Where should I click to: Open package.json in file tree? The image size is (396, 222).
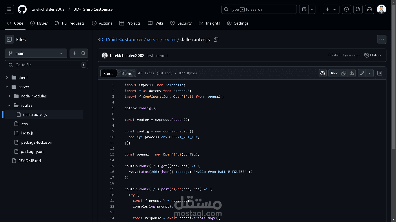pos(32,151)
